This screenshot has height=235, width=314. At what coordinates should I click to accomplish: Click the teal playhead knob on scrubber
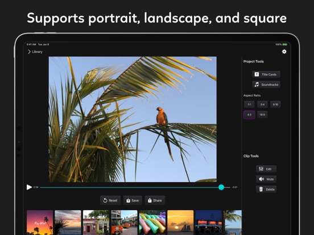(x=221, y=187)
